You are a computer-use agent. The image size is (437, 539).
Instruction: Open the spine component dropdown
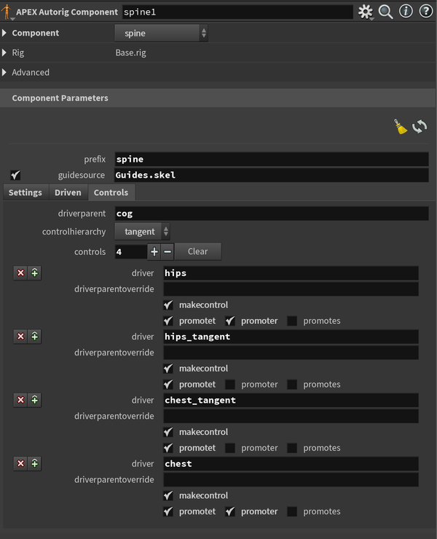pos(161,34)
